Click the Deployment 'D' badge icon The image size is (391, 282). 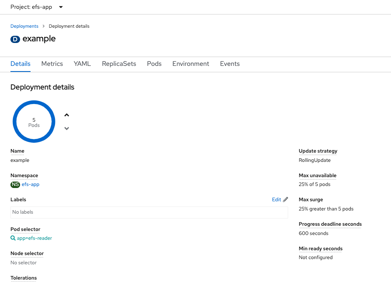point(15,39)
